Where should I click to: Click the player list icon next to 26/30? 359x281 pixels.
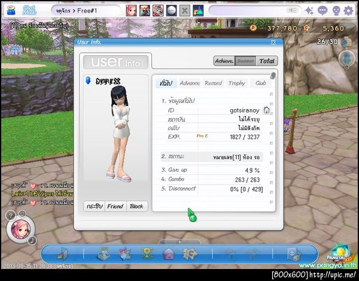(x=346, y=42)
